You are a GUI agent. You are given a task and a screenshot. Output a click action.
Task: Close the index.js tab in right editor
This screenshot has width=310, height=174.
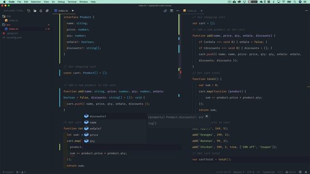click(x=201, y=11)
